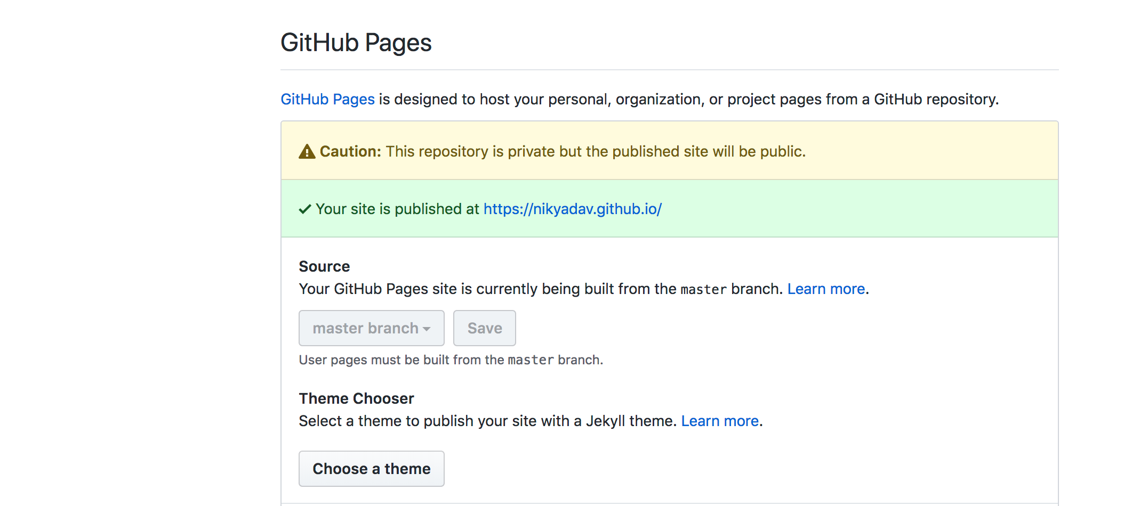Click the Caution private repository warning text
This screenshot has width=1140, height=506.
point(563,152)
